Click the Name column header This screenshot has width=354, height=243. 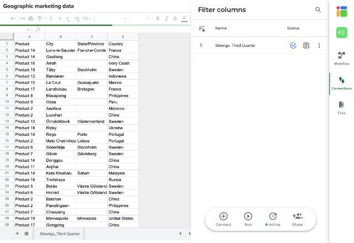(221, 28)
